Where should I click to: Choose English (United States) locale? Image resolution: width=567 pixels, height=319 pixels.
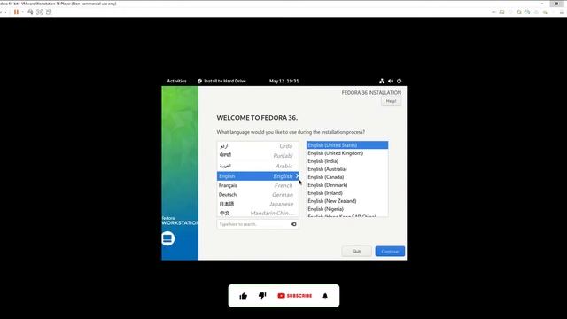click(347, 145)
